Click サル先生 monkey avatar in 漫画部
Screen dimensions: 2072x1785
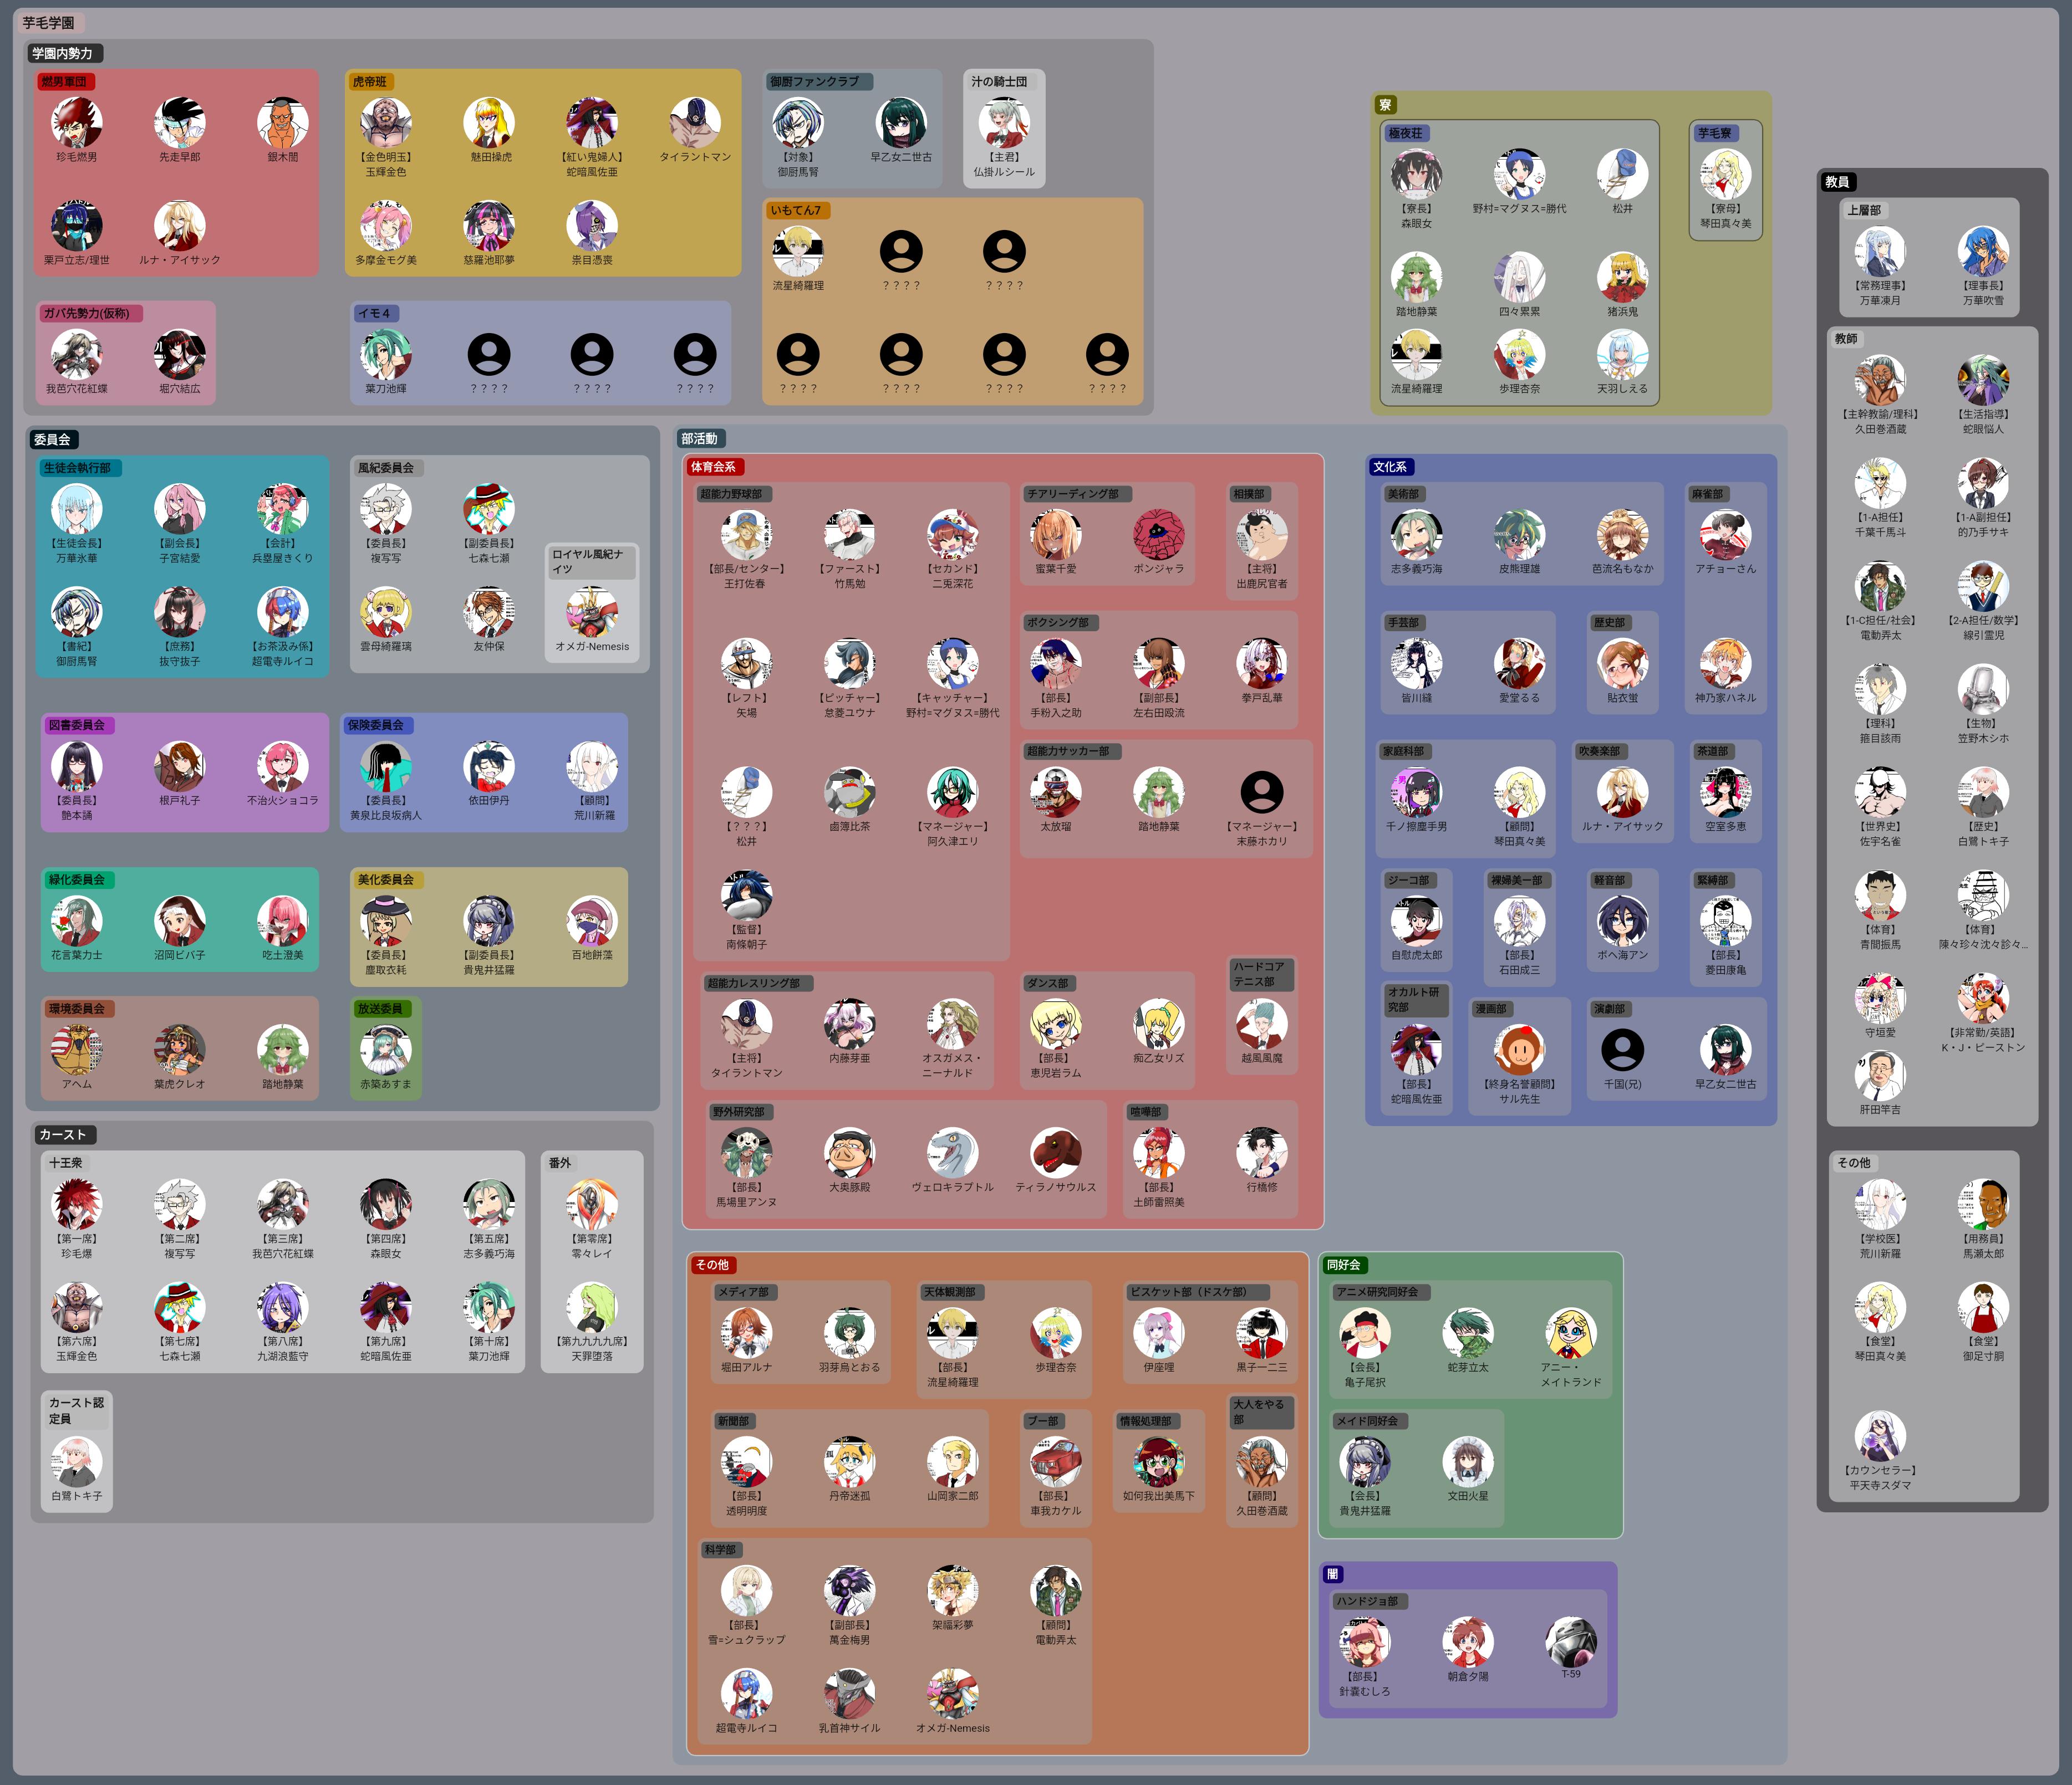pos(1519,1050)
